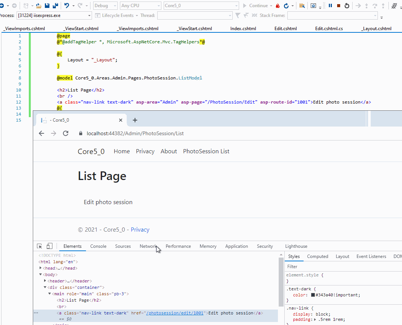
Task: Open the Continue button dropdown arrow
Action: click(271, 6)
